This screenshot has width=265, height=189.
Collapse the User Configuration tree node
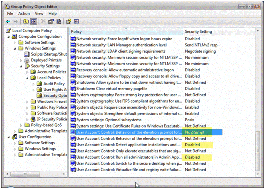[x=9, y=137]
